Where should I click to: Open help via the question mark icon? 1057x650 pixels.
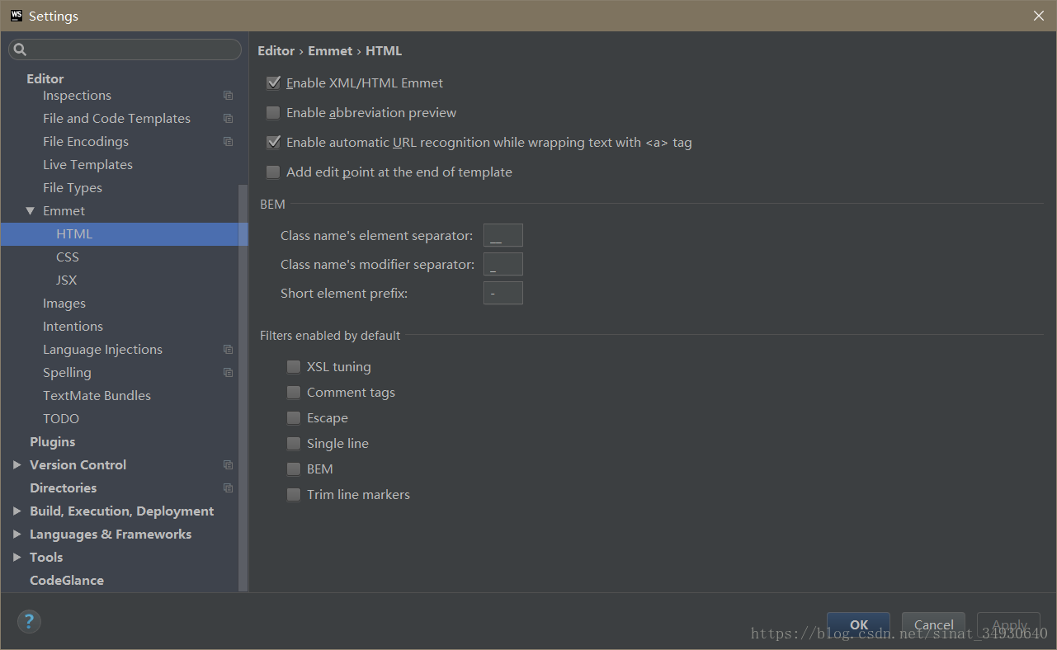click(x=29, y=621)
